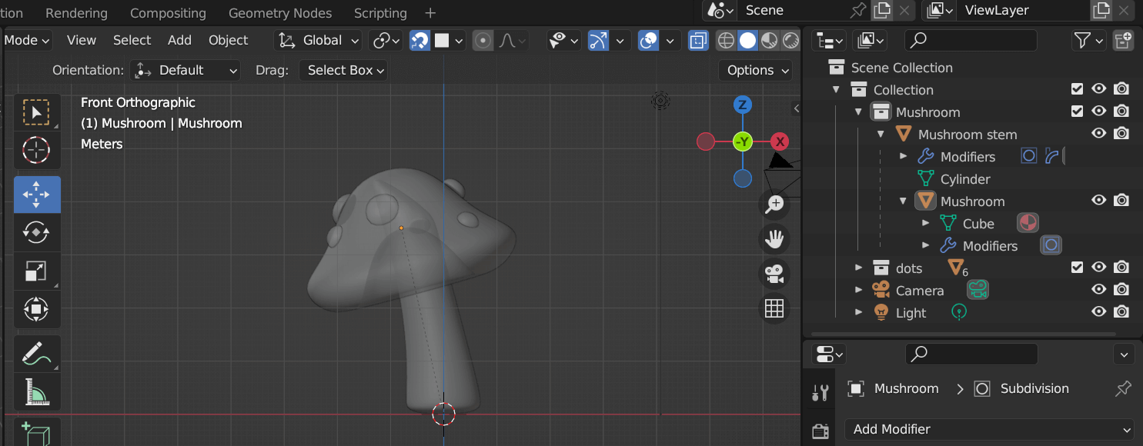Switch to solid viewport shading
Viewport: 1143px width, 446px height.
click(747, 40)
